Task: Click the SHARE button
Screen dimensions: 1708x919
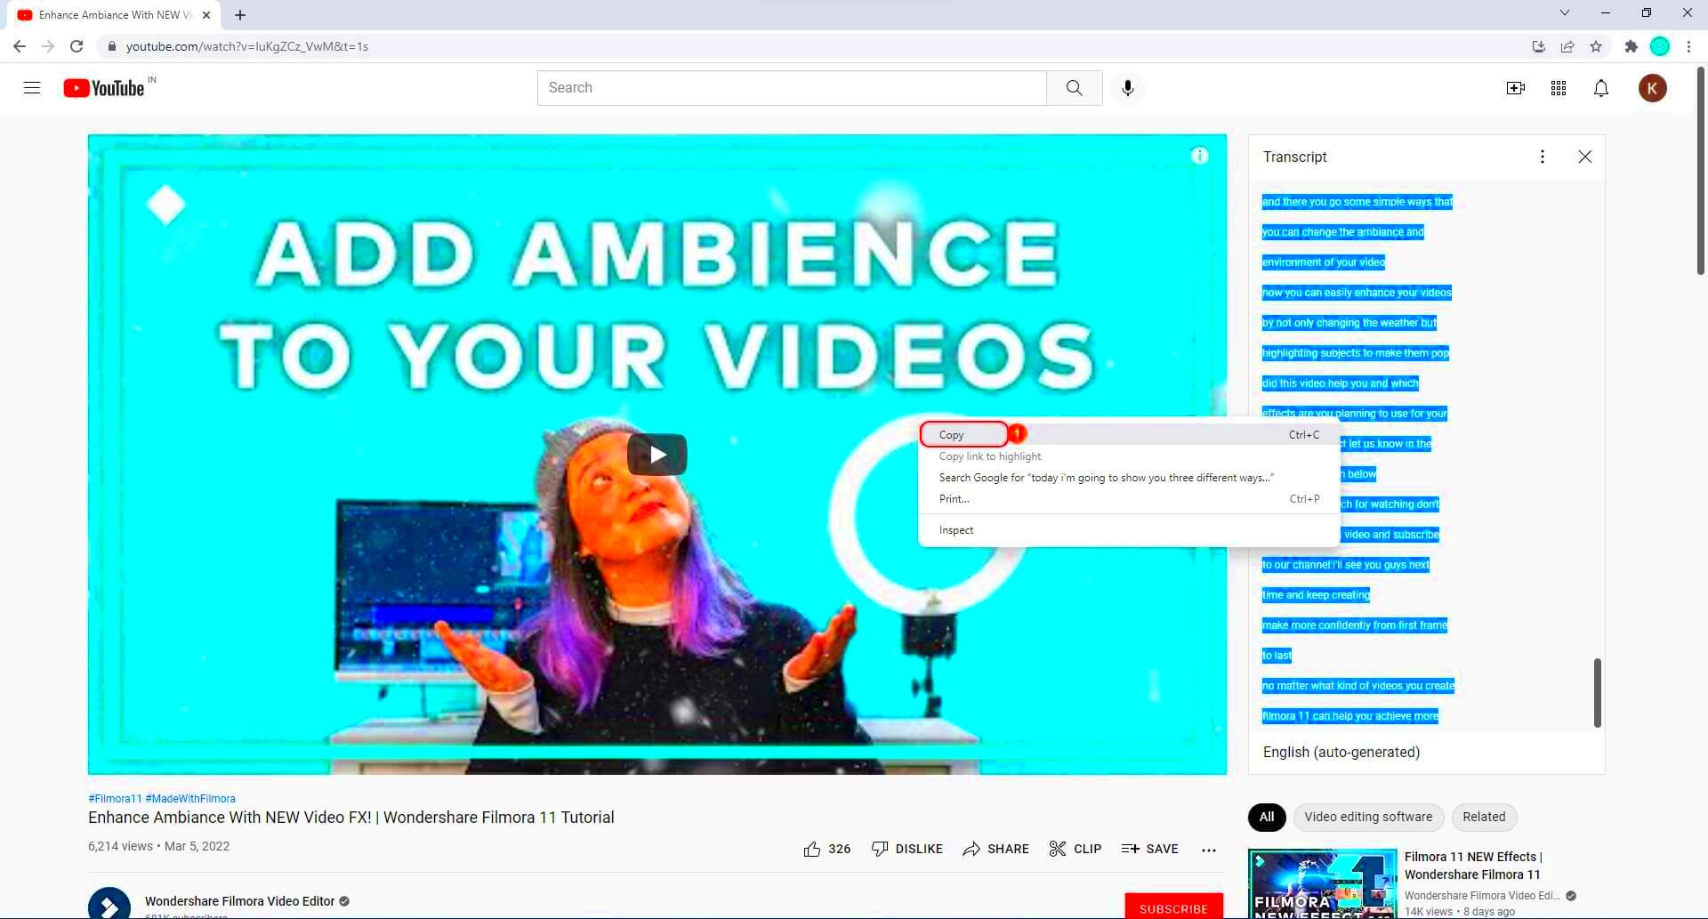Action: (x=996, y=849)
